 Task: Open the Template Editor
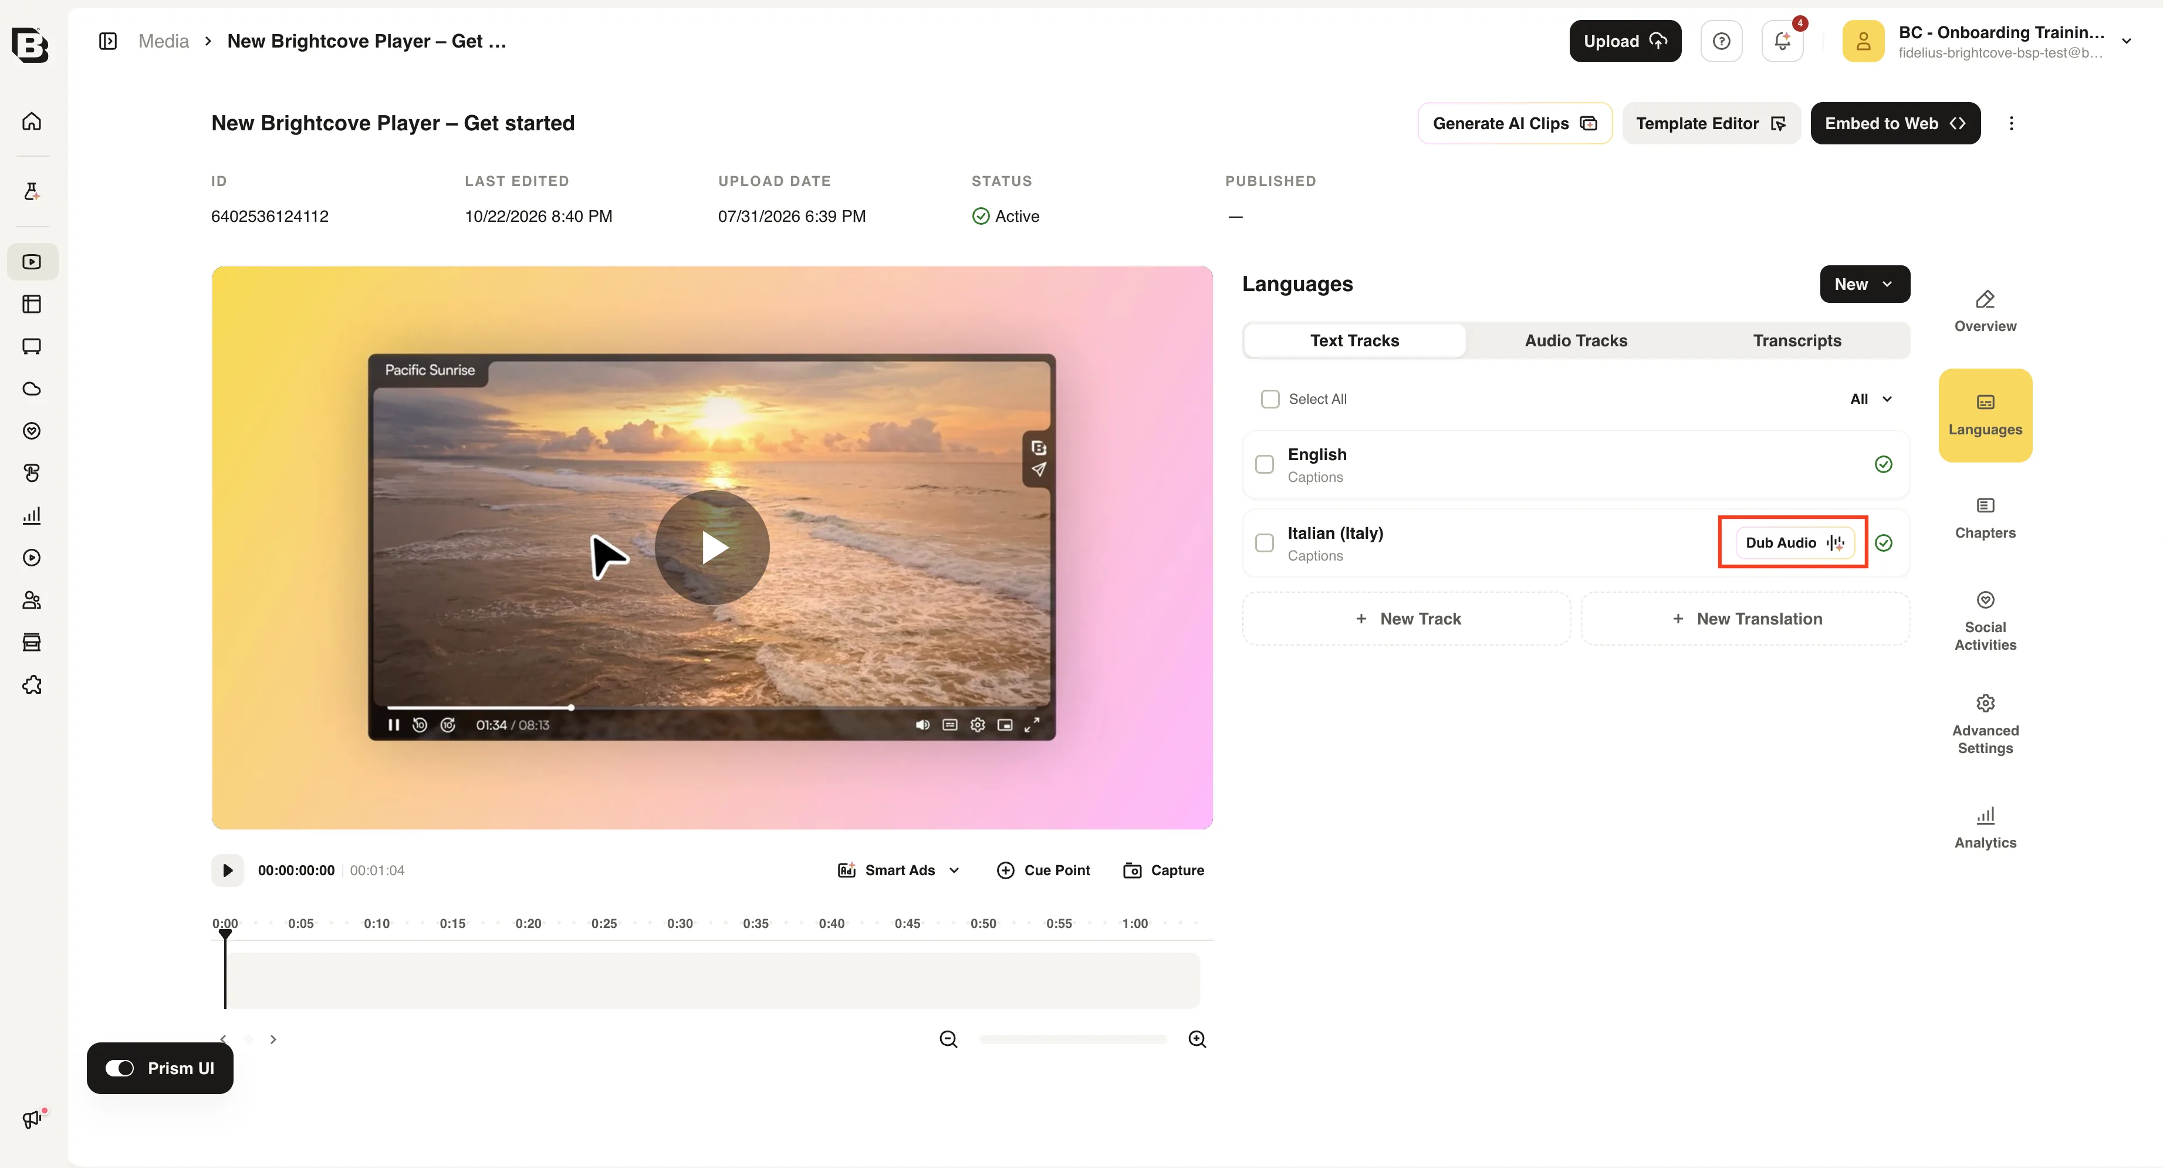[1711, 123]
